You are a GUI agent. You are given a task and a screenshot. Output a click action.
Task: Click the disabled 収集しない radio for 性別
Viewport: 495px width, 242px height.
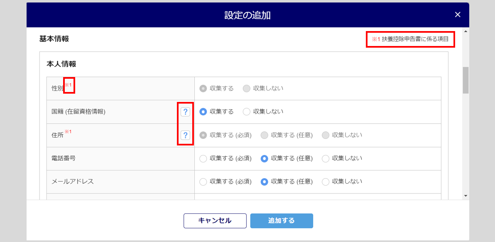click(x=247, y=89)
